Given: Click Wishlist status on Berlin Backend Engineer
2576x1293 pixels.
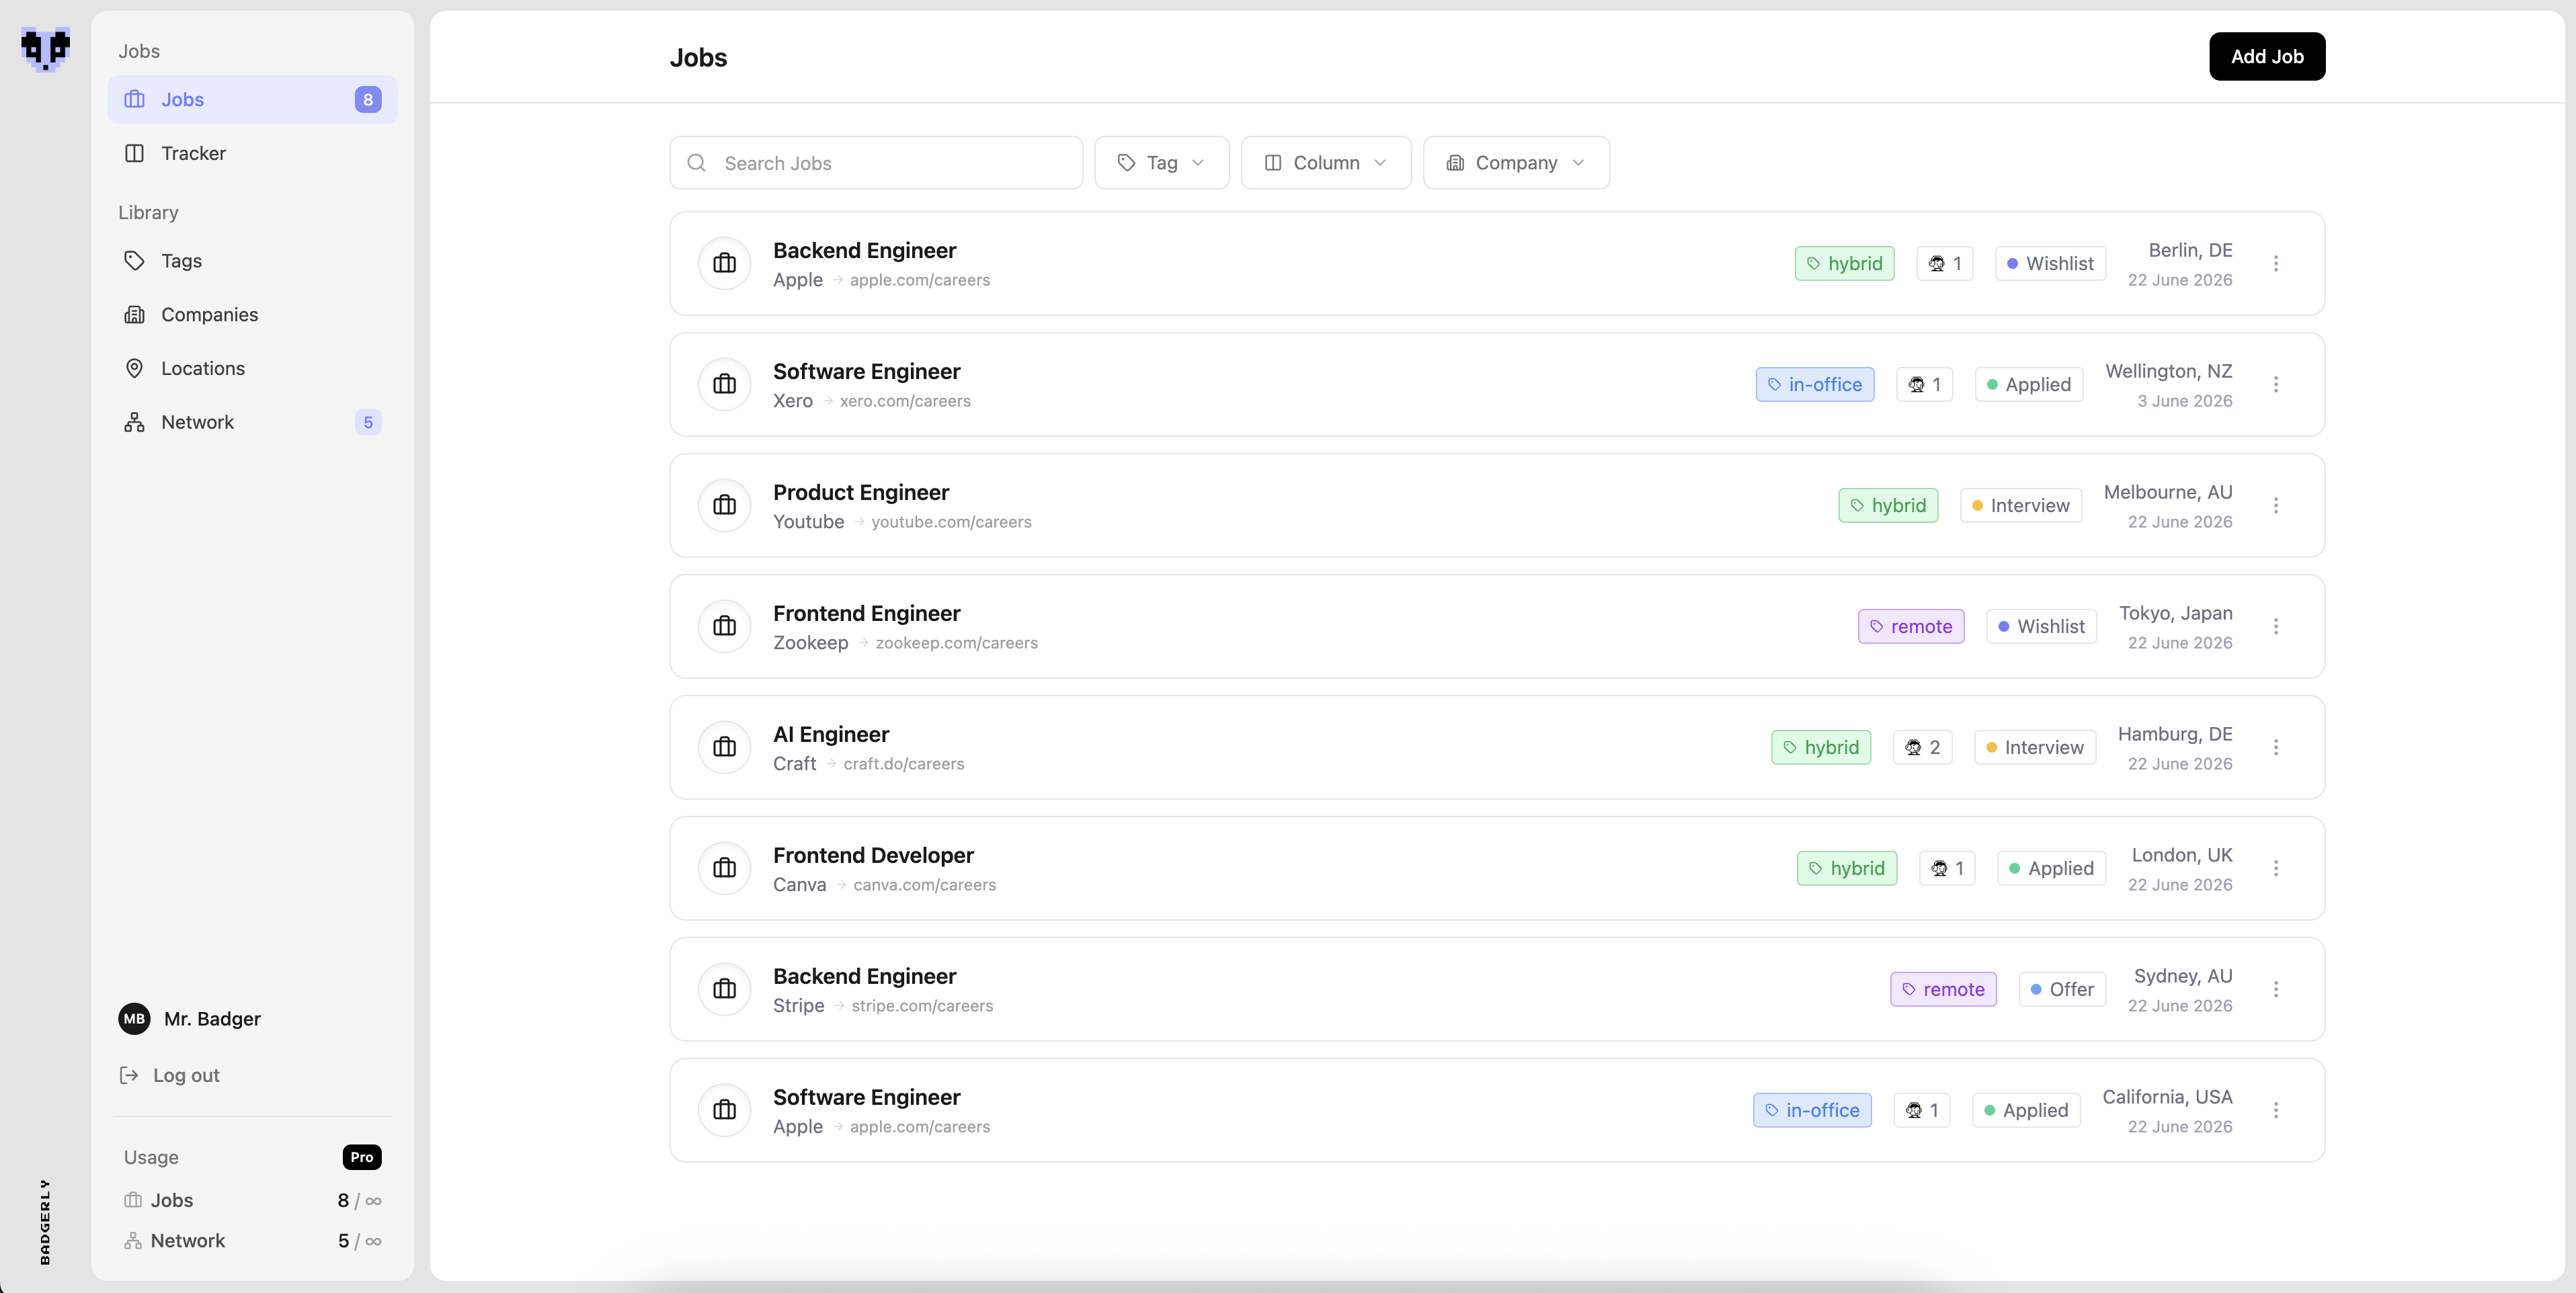Looking at the screenshot, I should tap(2050, 264).
